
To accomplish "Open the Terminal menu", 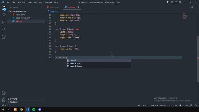I will pyautogui.click(x=48, y=2).
